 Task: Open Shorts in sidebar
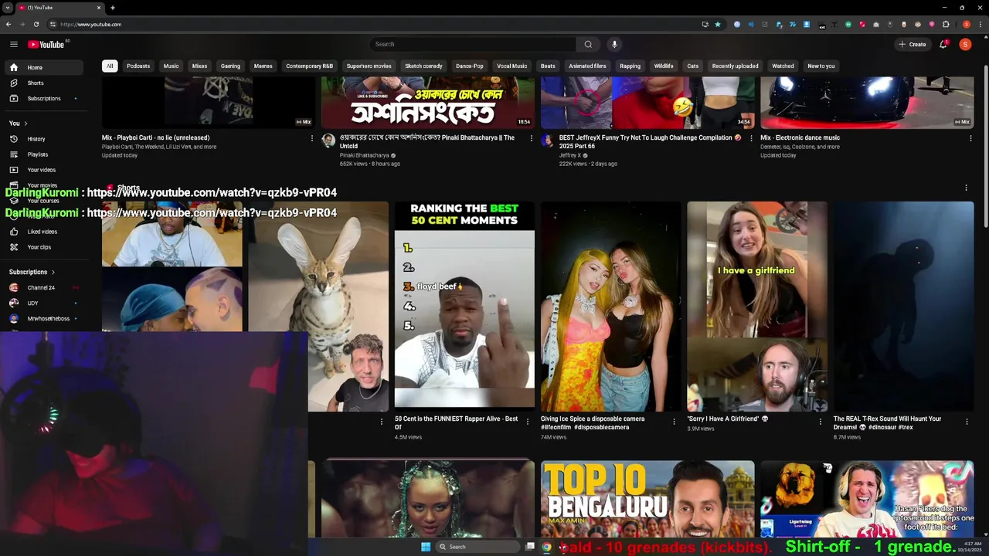click(x=42, y=83)
